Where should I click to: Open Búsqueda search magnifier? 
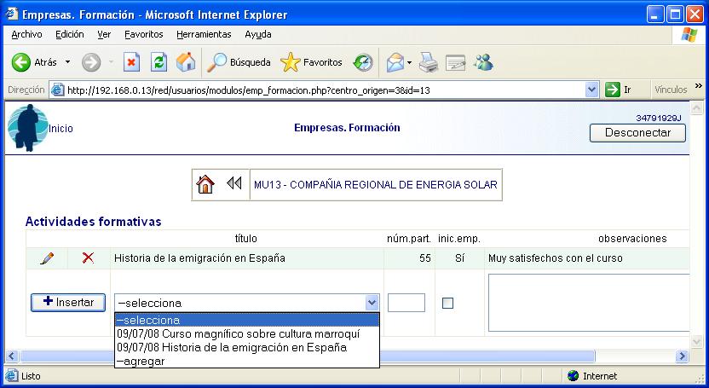coord(216,62)
